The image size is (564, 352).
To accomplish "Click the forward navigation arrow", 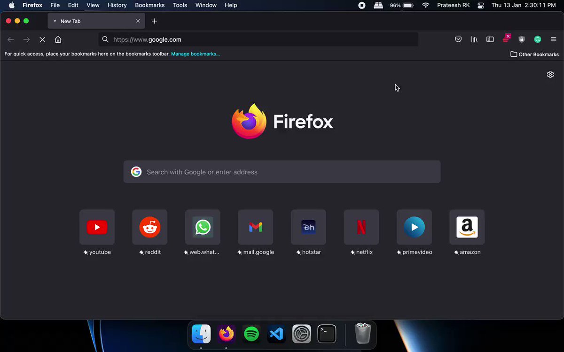I will pos(26,39).
